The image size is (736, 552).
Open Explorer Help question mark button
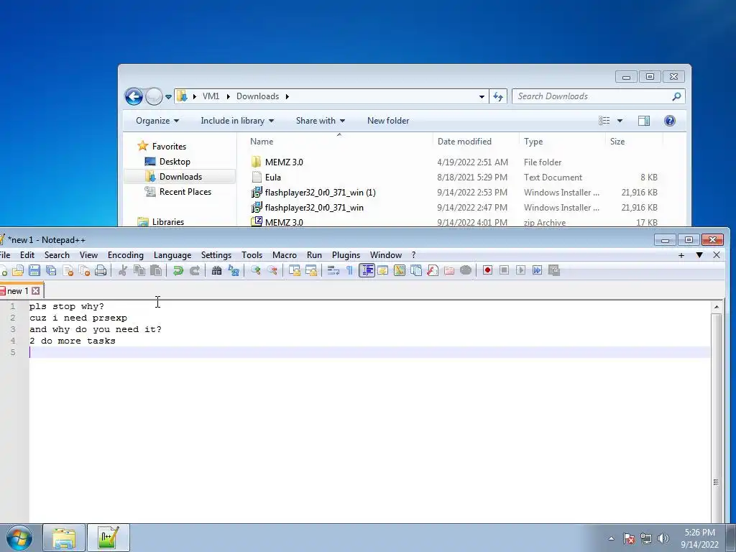(x=670, y=121)
